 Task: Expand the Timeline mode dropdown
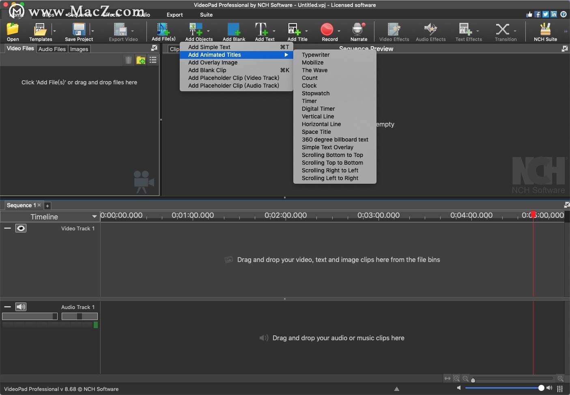[x=94, y=217]
